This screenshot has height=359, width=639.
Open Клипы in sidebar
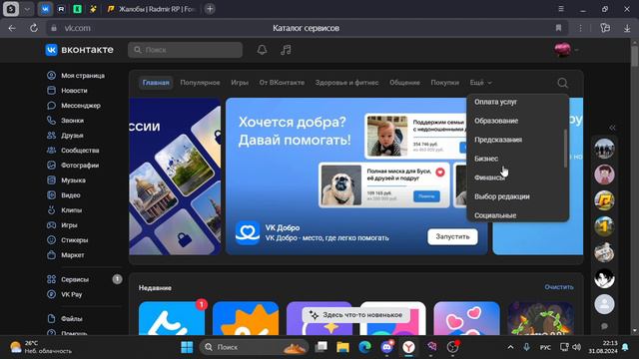tap(64, 210)
